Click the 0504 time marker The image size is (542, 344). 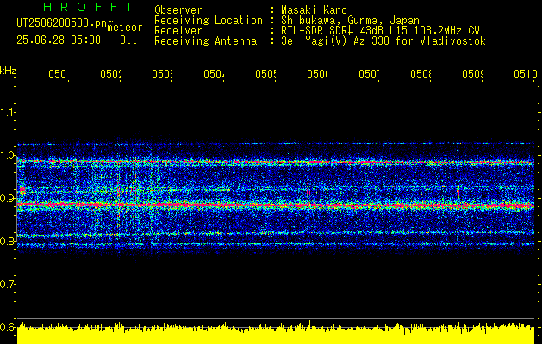tap(214, 74)
